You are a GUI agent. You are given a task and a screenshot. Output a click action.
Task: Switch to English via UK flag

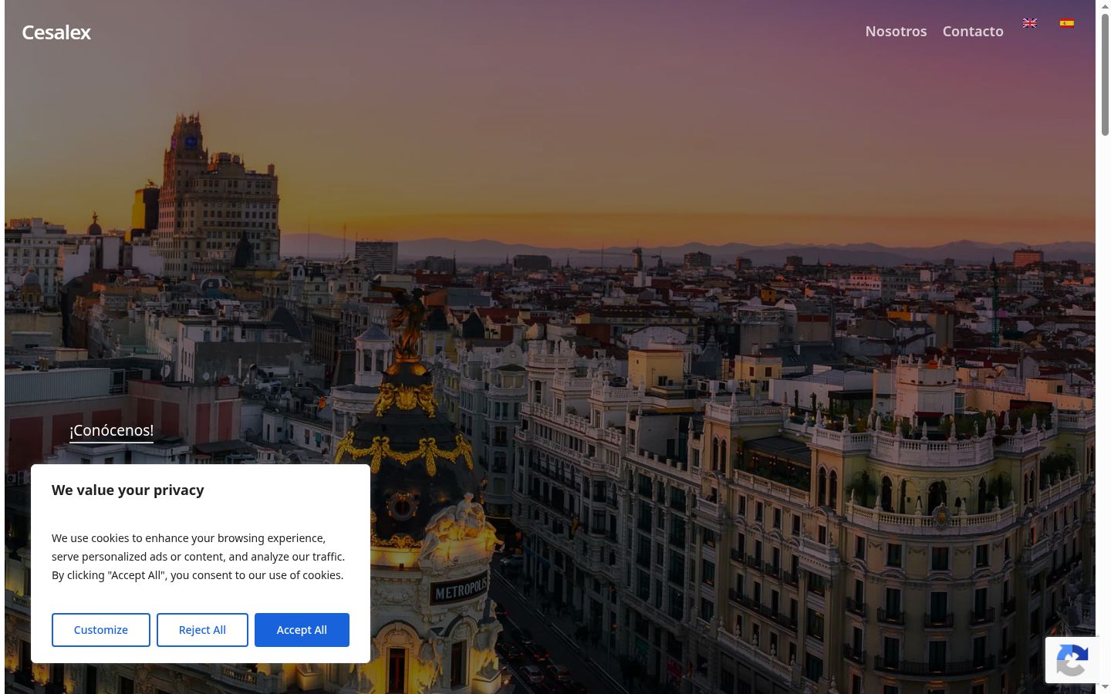tap(1029, 23)
